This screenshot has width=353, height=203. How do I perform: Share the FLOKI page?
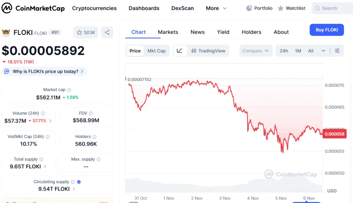(107, 32)
